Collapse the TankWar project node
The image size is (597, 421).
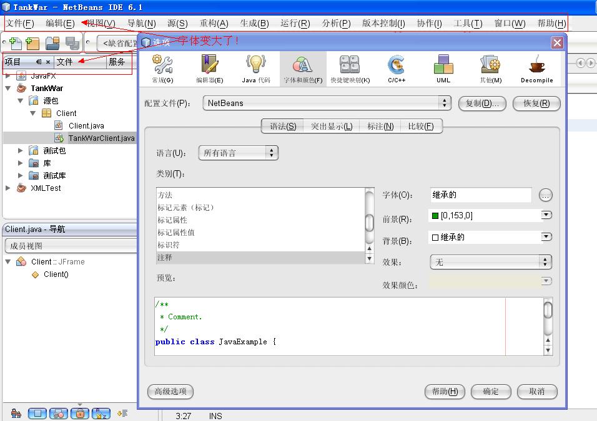[8, 88]
